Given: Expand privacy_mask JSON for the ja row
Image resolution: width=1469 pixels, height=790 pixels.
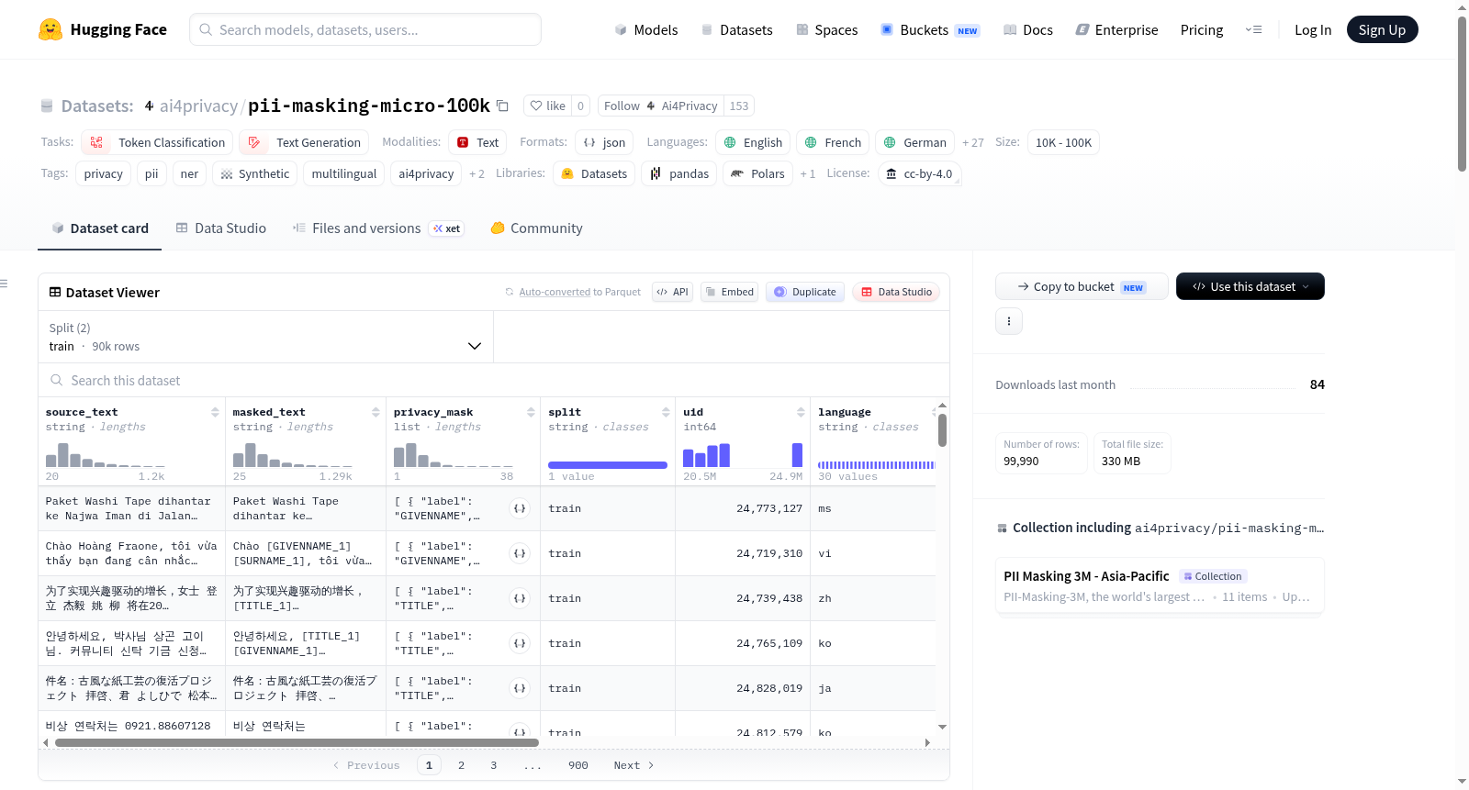Looking at the screenshot, I should (x=520, y=688).
